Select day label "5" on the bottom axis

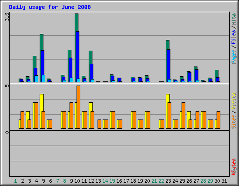43,181
